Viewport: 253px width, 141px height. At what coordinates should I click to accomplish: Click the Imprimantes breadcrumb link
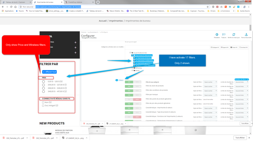coord(116,21)
